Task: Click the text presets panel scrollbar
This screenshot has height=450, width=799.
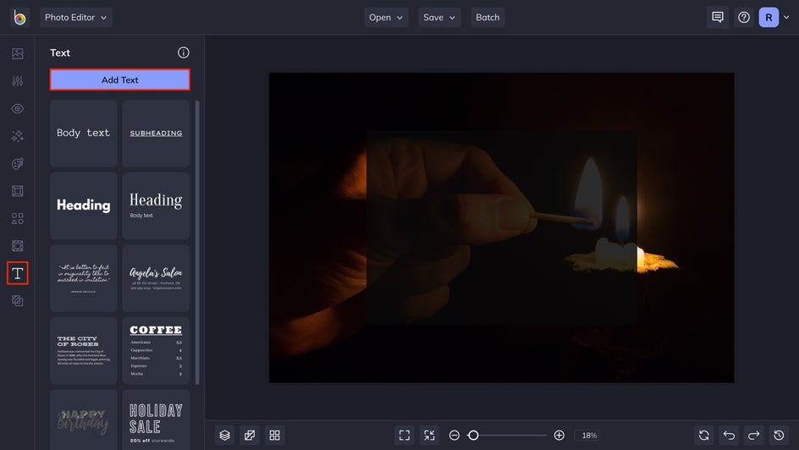Action: [197, 242]
